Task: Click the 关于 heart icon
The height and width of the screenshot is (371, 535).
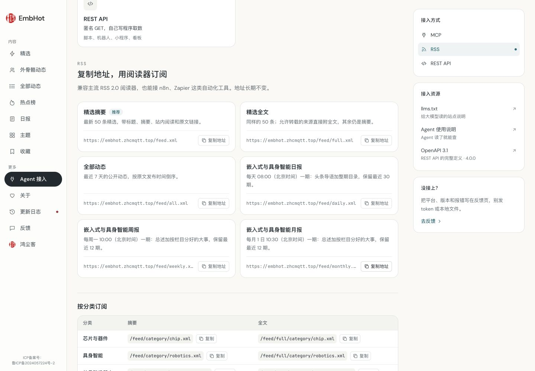Action: point(12,196)
